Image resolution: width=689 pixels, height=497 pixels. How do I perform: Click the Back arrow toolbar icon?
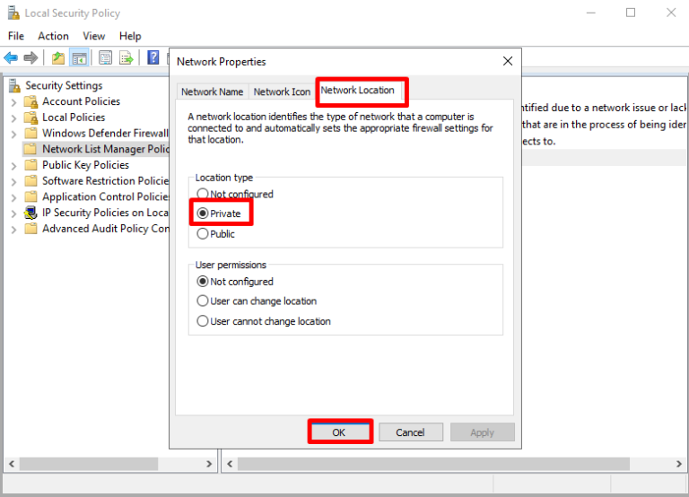click(12, 58)
